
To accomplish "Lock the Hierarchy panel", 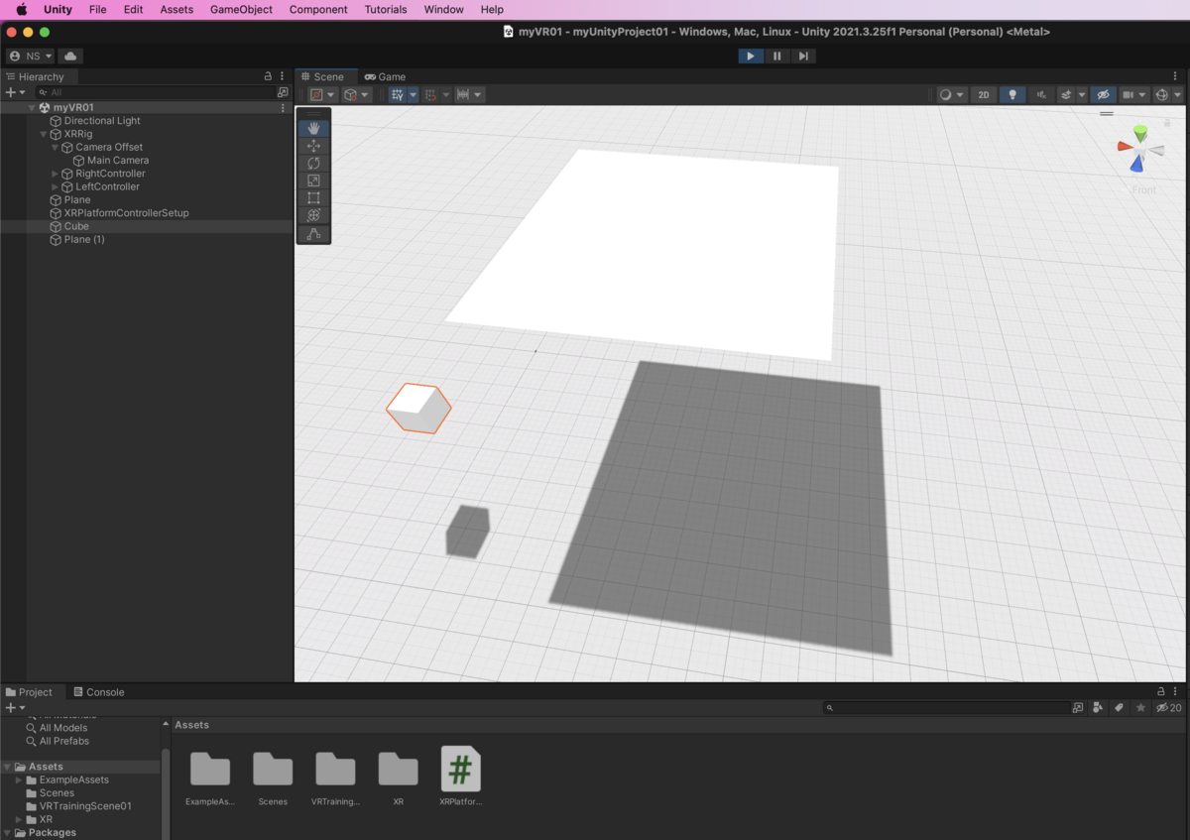I will tap(268, 76).
